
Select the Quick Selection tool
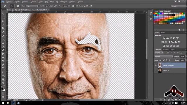(x=3, y=24)
